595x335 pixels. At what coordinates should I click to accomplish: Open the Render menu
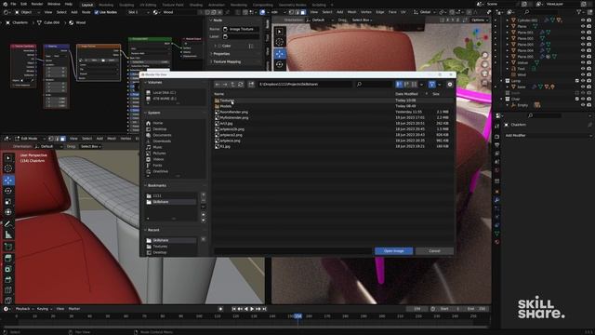(37, 4)
